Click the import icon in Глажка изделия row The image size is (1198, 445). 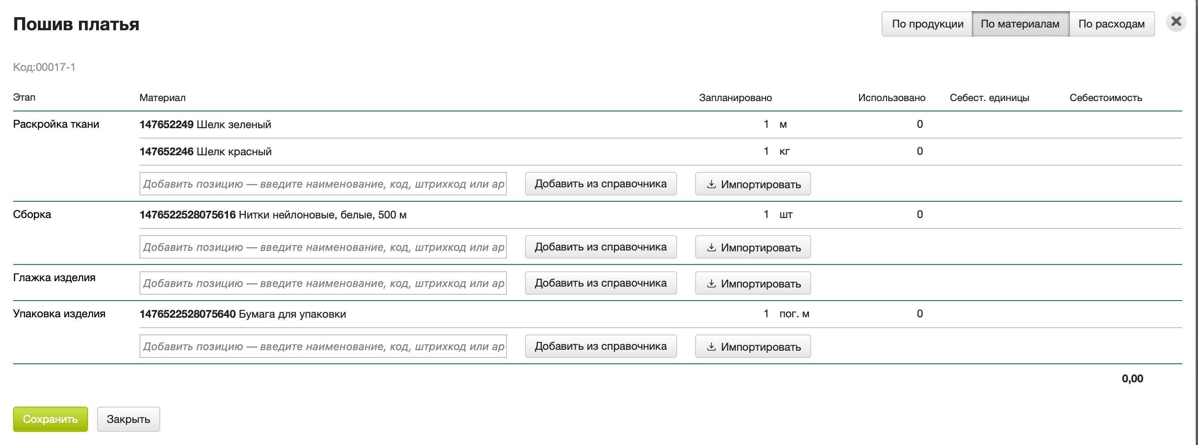click(711, 282)
